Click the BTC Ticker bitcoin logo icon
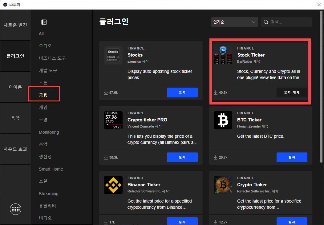Screen dimensions: 324x225 [x=223, y=120]
